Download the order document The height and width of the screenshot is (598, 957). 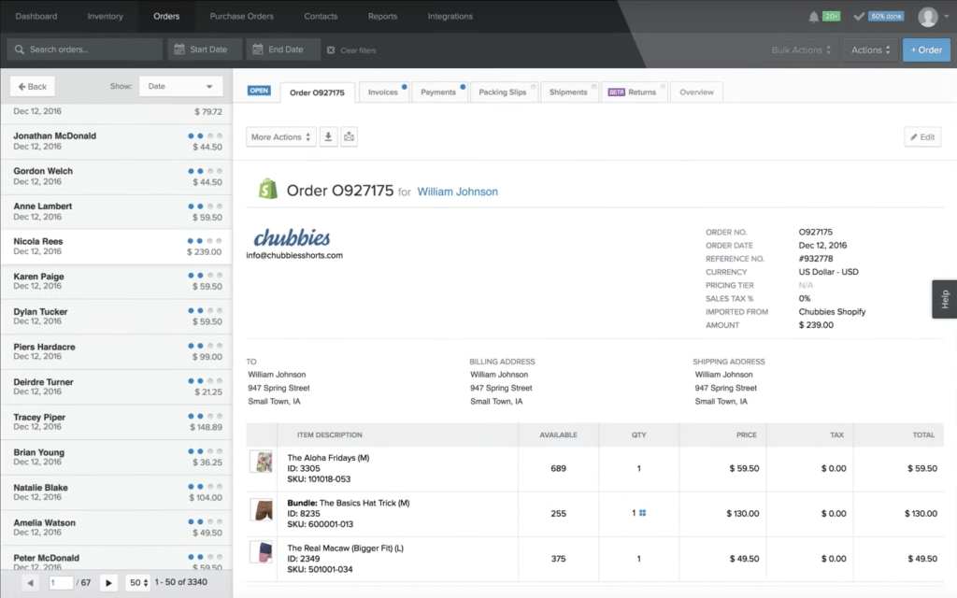pos(328,136)
